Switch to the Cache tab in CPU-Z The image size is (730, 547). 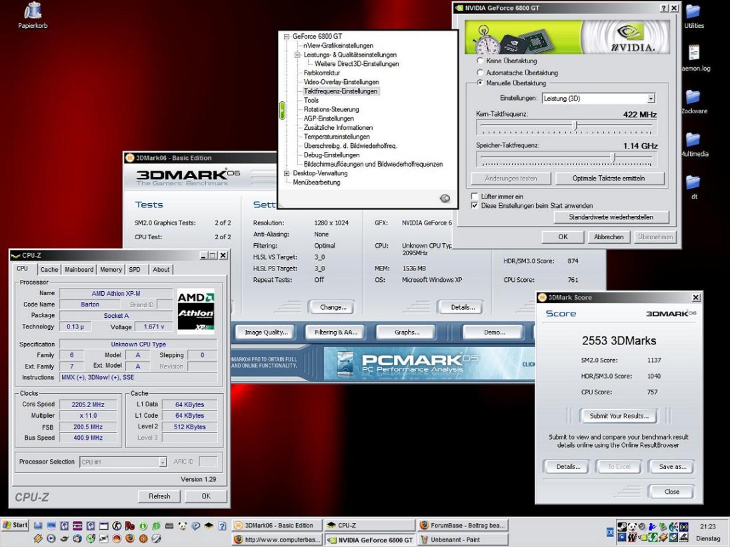(x=49, y=269)
